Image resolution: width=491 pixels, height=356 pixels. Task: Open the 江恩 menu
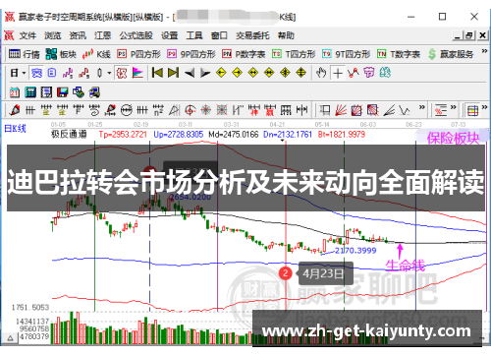coord(102,35)
